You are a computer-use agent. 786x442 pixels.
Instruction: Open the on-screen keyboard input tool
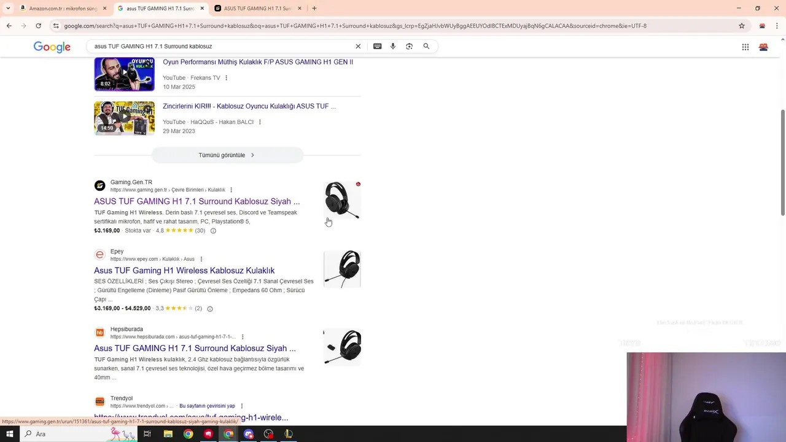tap(377, 46)
